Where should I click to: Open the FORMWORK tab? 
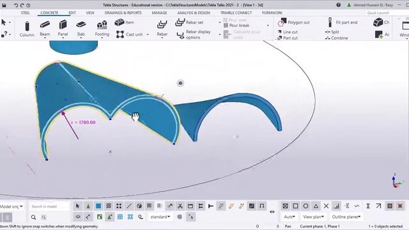[x=272, y=13]
